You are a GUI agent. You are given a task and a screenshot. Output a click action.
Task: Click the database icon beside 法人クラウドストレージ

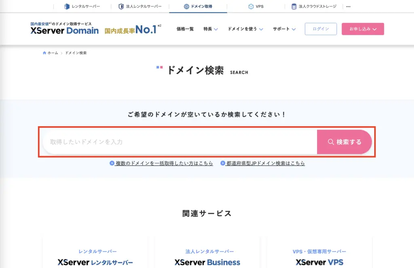click(294, 6)
